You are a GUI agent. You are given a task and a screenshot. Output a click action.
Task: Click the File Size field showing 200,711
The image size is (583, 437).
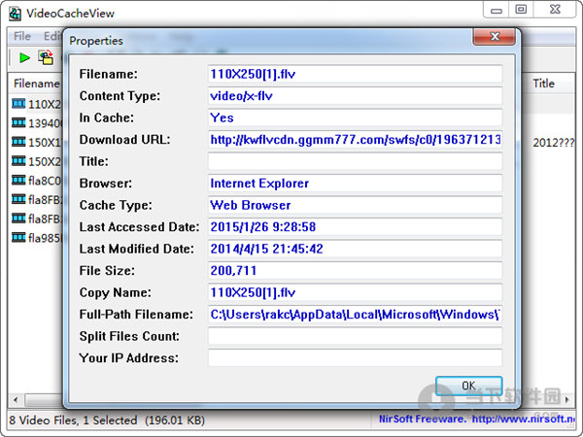pyautogui.click(x=355, y=271)
